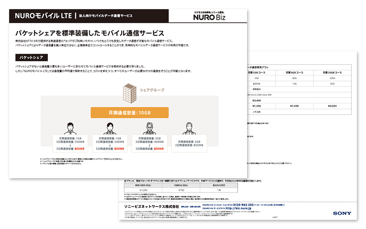Click the ¥700 cell in the option table
Screen dimensions: 366x229
tap(181, 190)
